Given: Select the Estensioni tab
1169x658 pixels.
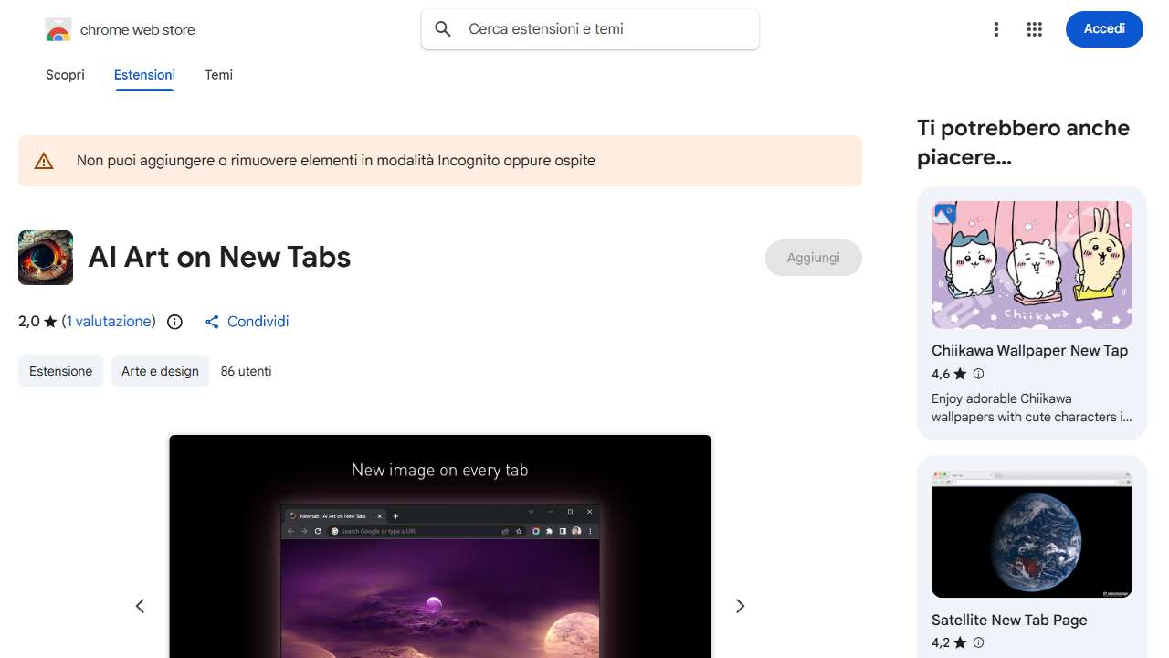Looking at the screenshot, I should (x=144, y=75).
